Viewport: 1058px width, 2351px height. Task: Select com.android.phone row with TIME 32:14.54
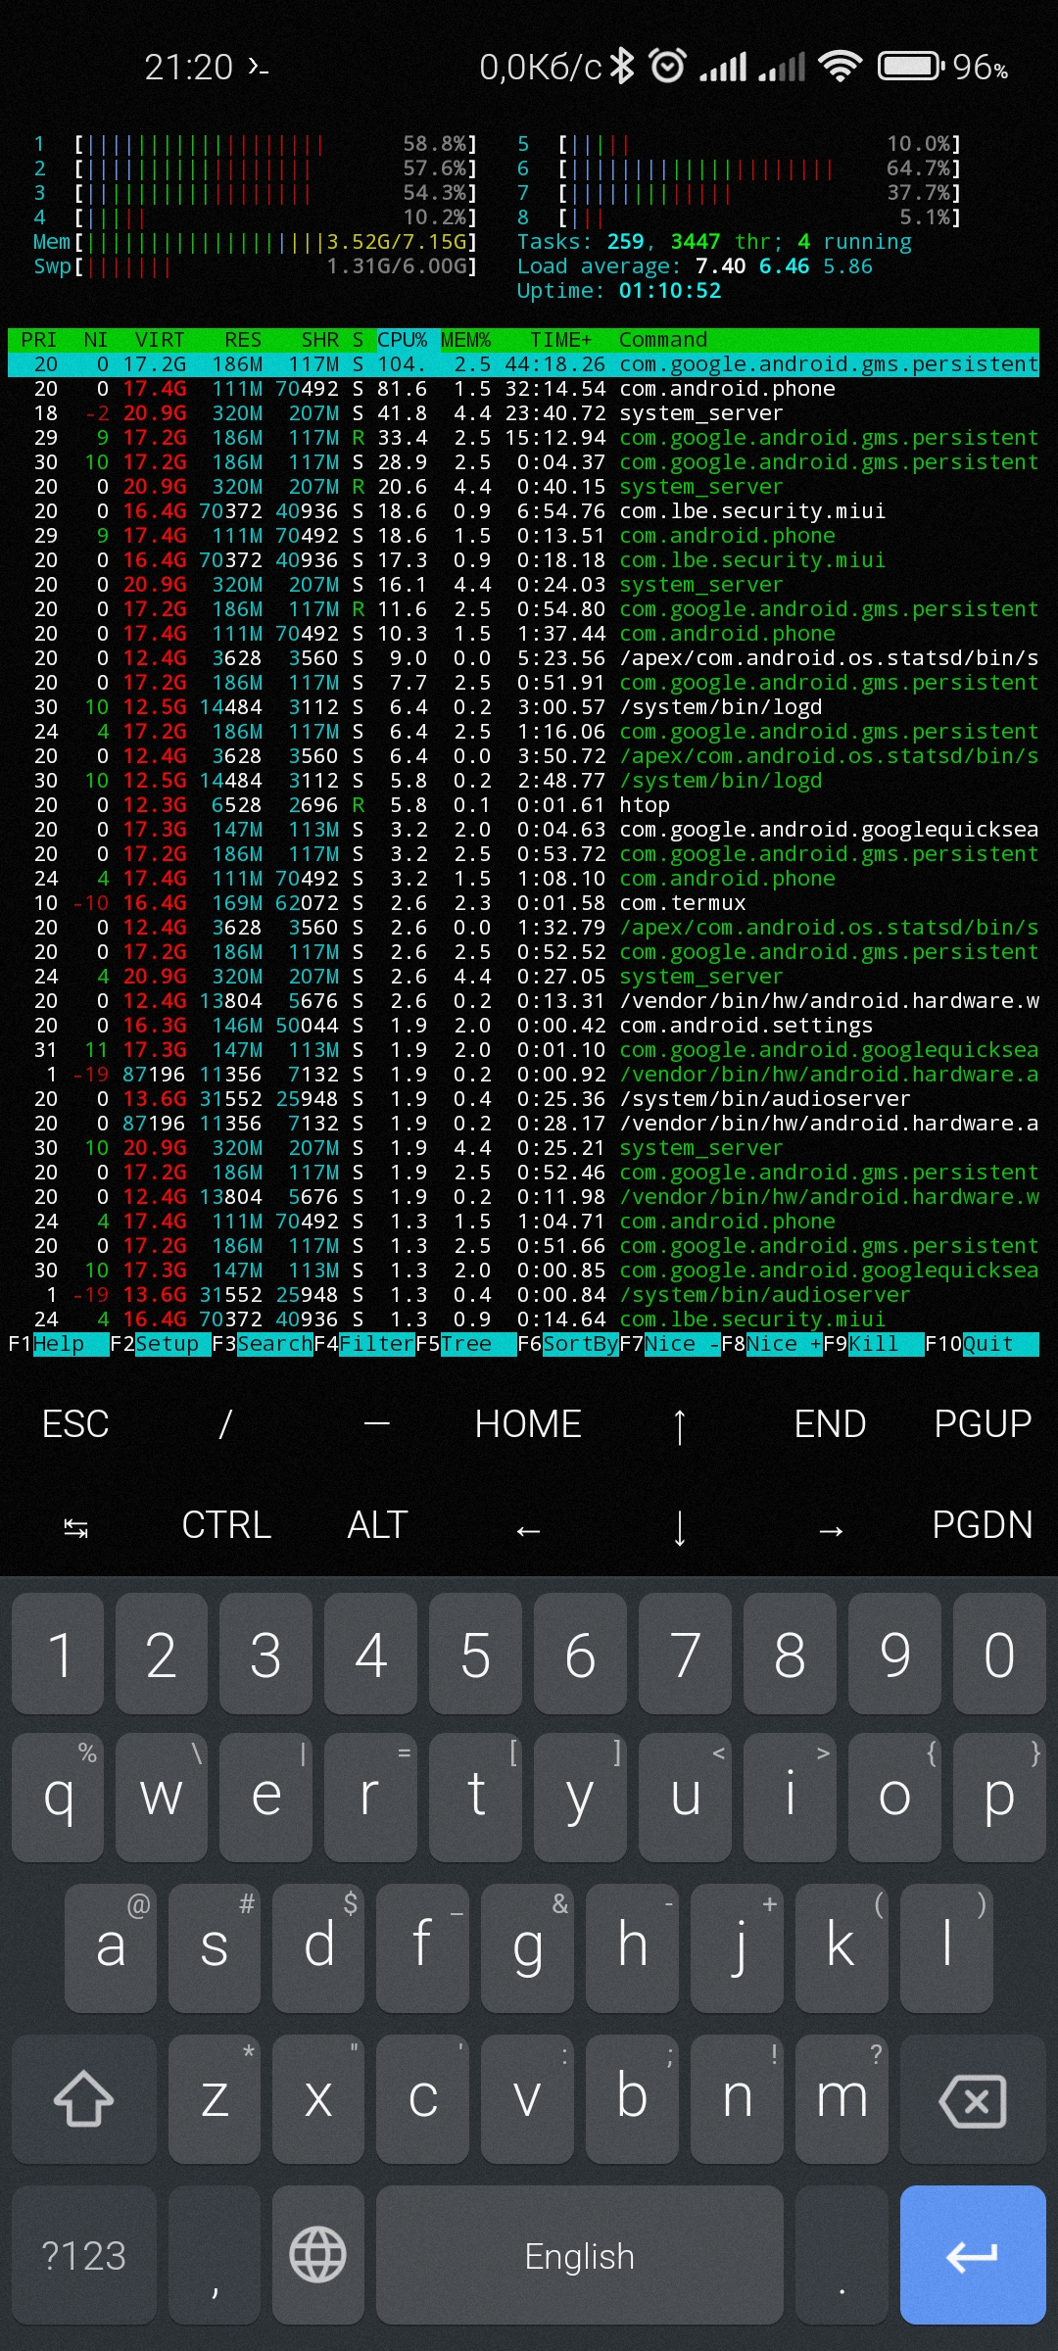tap(523, 389)
